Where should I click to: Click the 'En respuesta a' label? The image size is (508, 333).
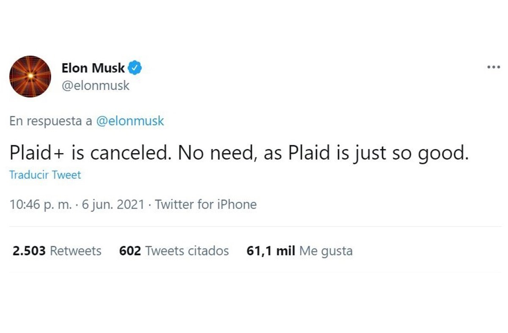[51, 121]
